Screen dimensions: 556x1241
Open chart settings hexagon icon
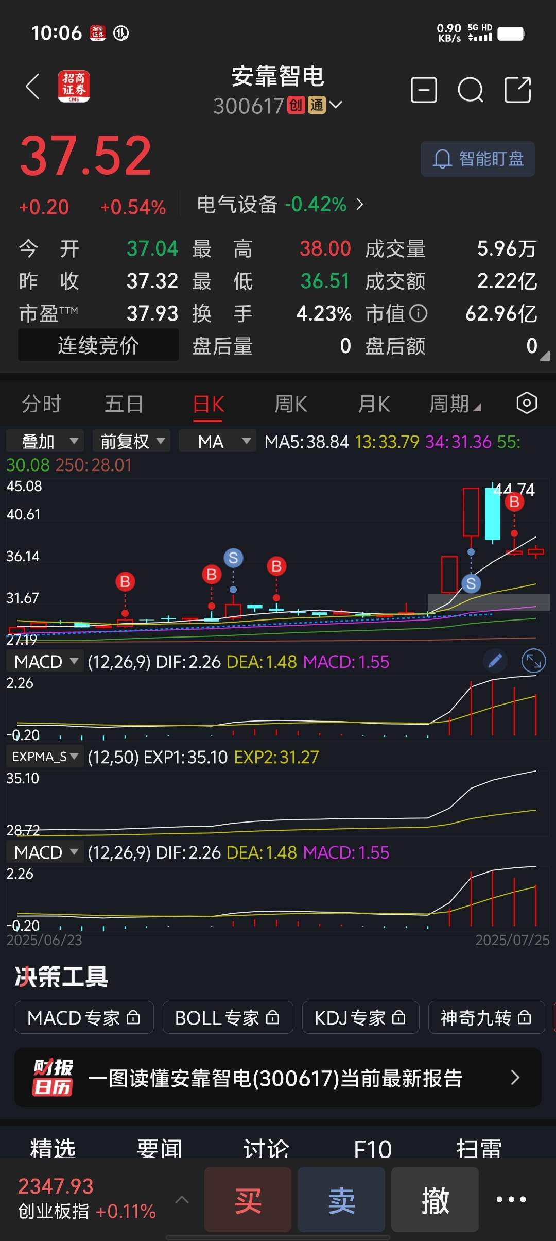pos(527,403)
